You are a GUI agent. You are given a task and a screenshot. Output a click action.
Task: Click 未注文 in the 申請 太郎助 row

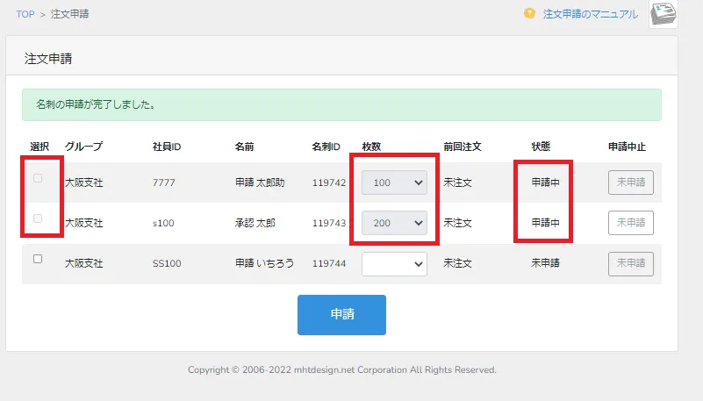(457, 183)
